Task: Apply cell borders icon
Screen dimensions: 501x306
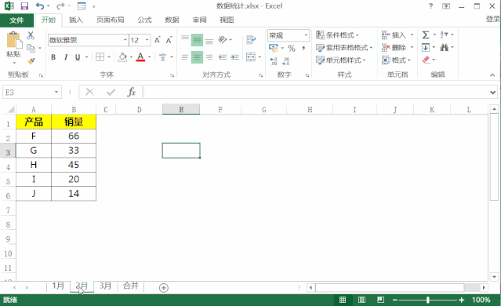Action: coord(100,57)
